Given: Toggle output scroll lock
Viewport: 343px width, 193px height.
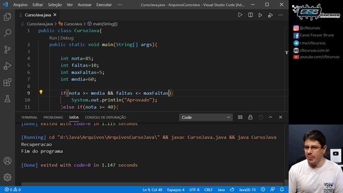Looking at the screenshot, I should pos(250,117).
